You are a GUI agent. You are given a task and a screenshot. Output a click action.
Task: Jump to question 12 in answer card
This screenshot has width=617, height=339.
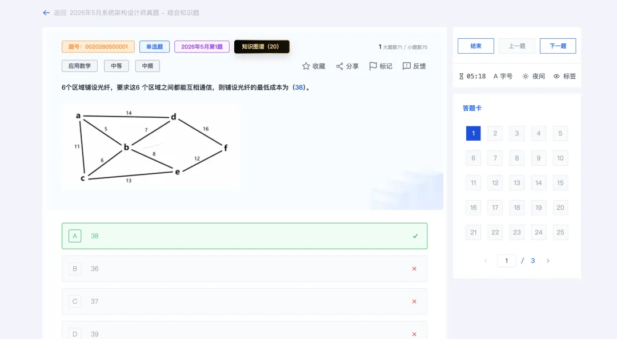click(x=495, y=183)
